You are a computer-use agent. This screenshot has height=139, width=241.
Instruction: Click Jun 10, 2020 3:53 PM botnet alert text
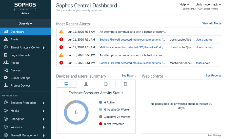133,55
